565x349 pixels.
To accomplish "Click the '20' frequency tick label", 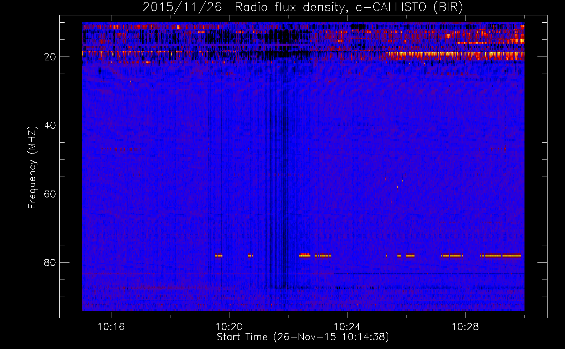I will 50,57.
